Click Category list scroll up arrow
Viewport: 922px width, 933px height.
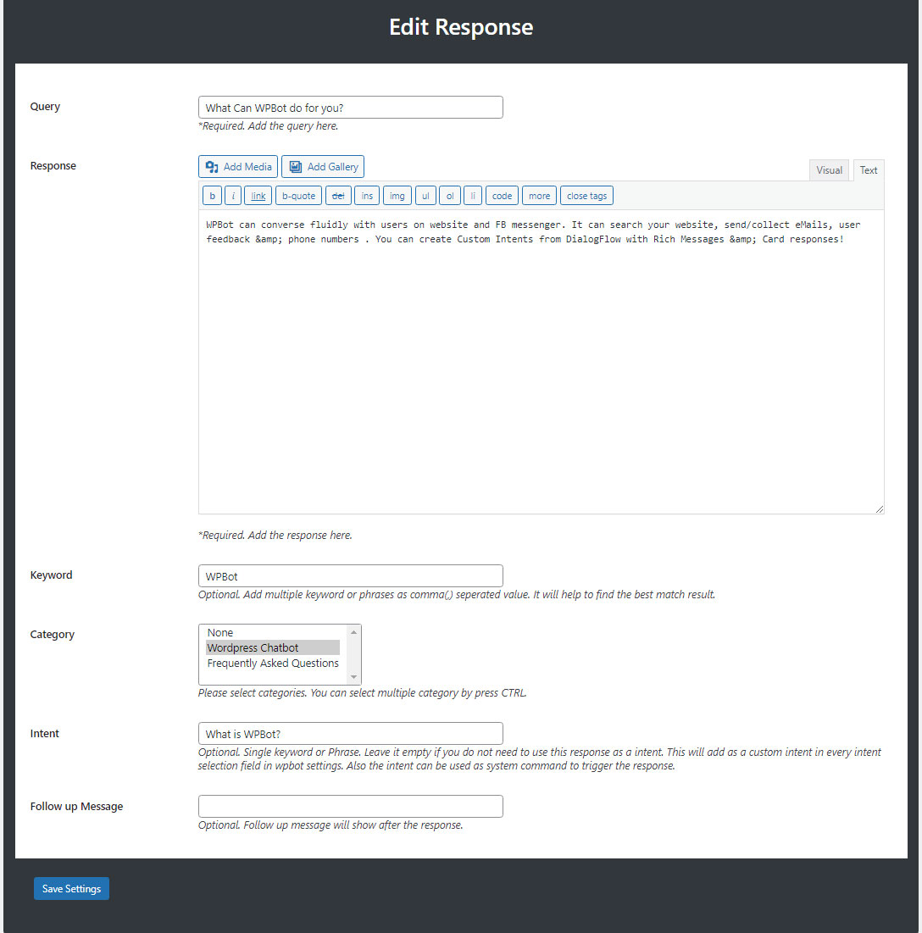click(x=353, y=632)
